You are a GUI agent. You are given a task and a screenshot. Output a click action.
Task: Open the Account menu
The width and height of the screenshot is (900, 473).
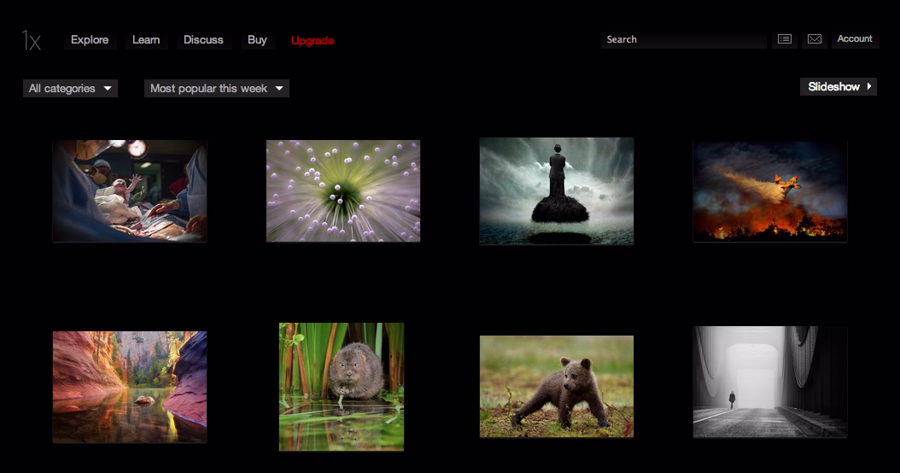855,39
